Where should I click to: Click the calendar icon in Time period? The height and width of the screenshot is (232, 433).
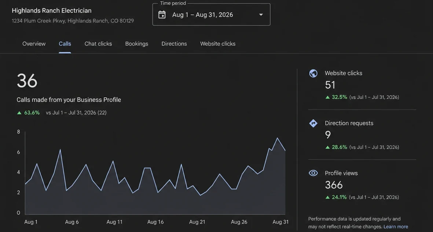(162, 15)
